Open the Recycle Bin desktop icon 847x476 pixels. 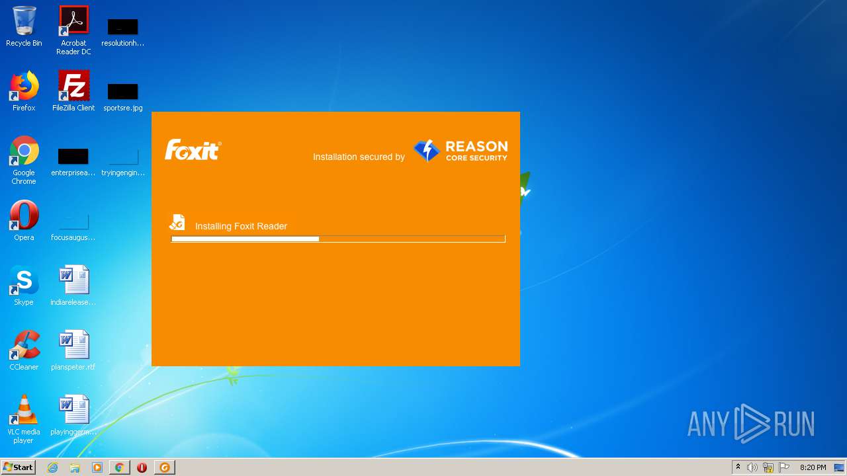(24, 26)
